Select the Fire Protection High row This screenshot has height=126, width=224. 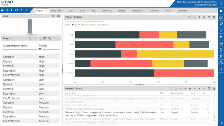coord(31,75)
